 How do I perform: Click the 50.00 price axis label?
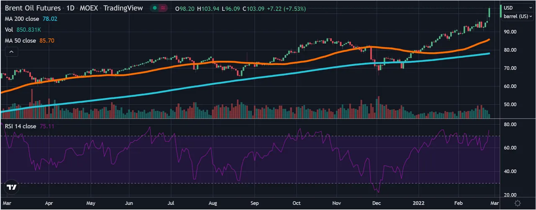click(x=510, y=105)
